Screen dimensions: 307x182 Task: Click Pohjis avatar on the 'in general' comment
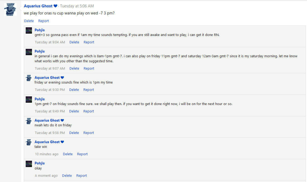click(x=29, y=52)
